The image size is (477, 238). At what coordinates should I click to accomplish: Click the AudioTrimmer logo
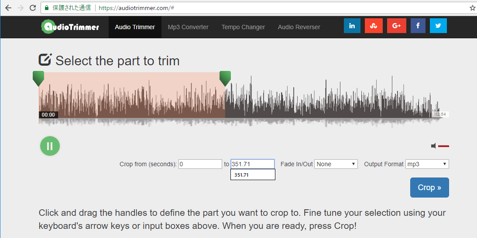point(70,27)
